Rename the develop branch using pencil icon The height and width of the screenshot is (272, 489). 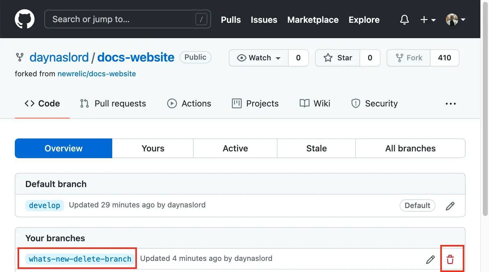pos(450,206)
